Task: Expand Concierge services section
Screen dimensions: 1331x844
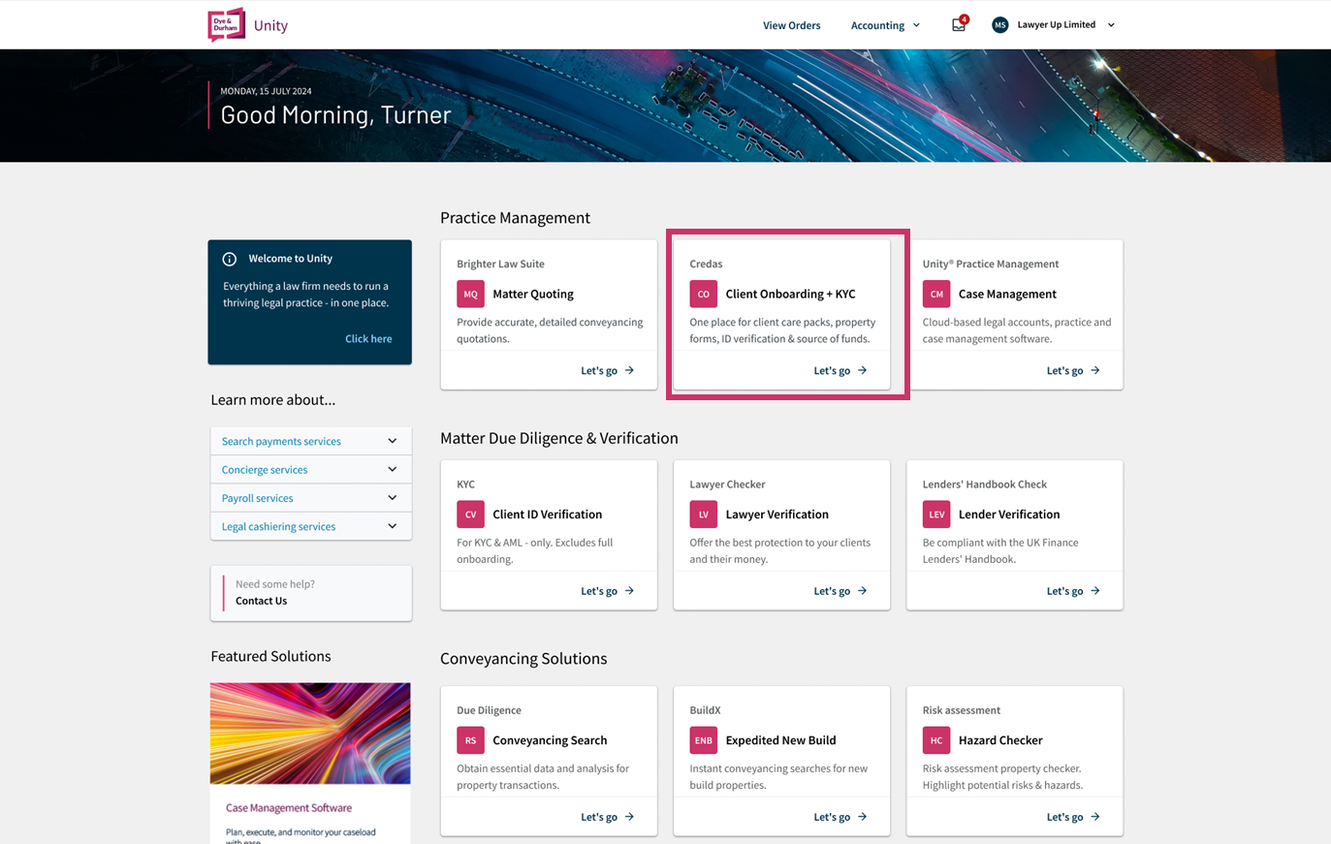Action: click(x=310, y=470)
